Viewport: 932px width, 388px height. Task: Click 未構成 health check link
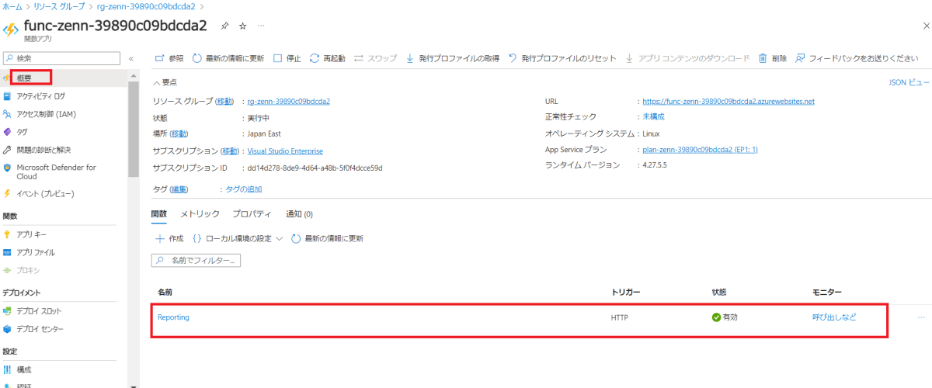[654, 116]
